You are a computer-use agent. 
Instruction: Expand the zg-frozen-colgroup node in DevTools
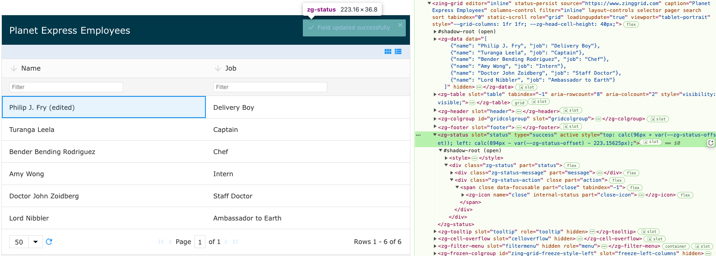(x=435, y=254)
